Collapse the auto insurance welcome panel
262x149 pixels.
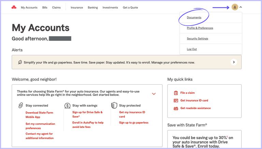point(154,94)
